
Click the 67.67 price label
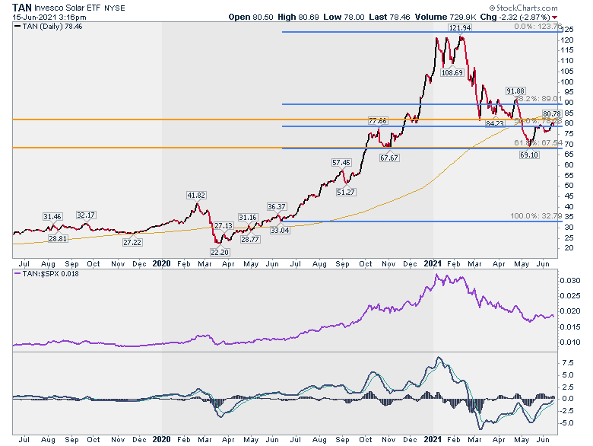[x=389, y=158]
